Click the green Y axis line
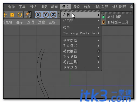The width and height of the screenshot is (137, 102). pos(70,78)
